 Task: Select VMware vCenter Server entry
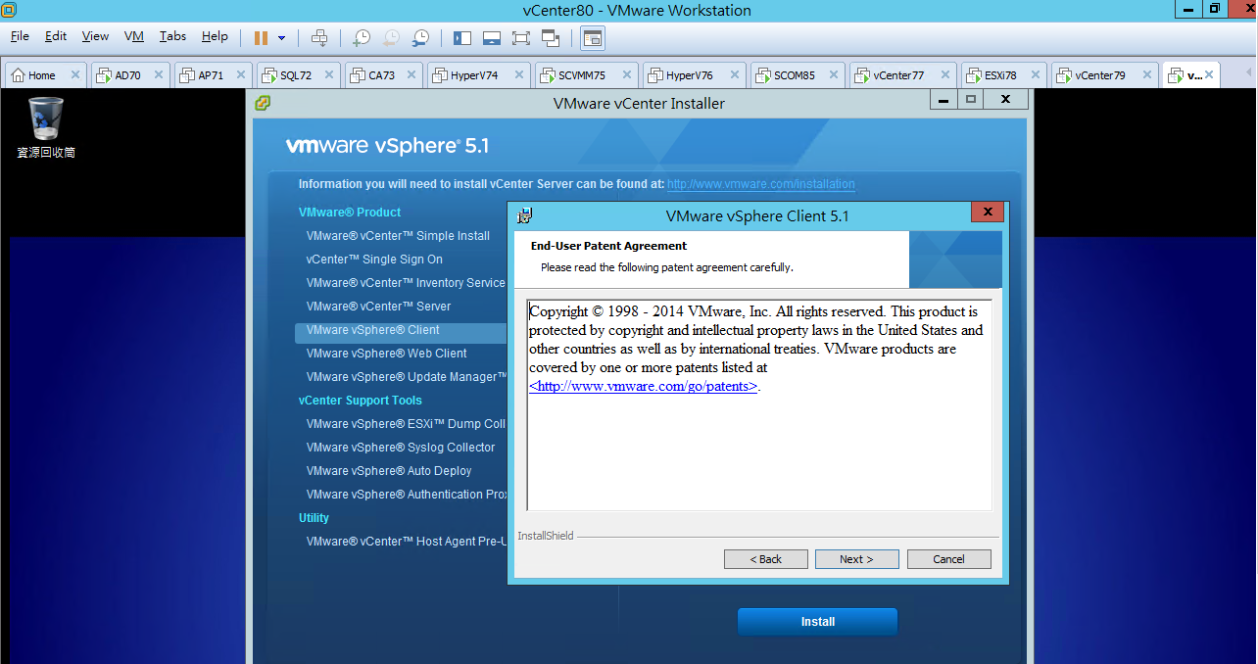point(378,307)
